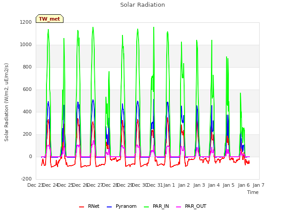Screen dimensions: 286x215
Task: Click the green PAR_IN legend color marker
Action: pos(147,207)
